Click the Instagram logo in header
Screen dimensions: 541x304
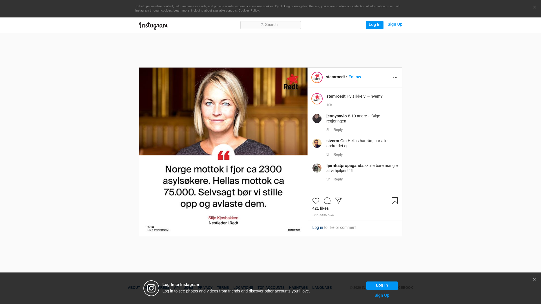click(x=153, y=26)
